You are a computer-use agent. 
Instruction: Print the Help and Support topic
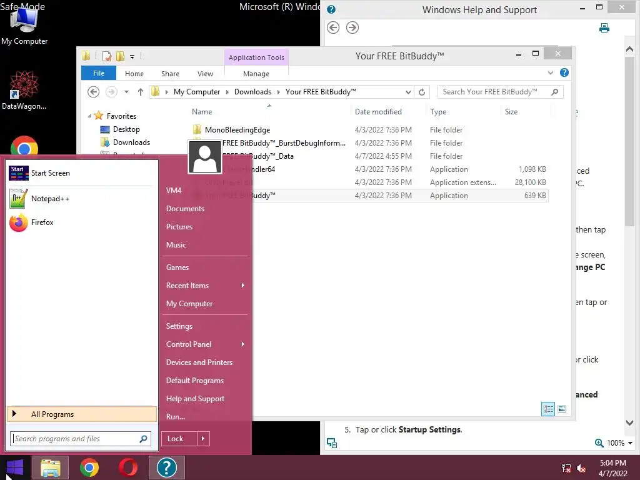(x=604, y=27)
